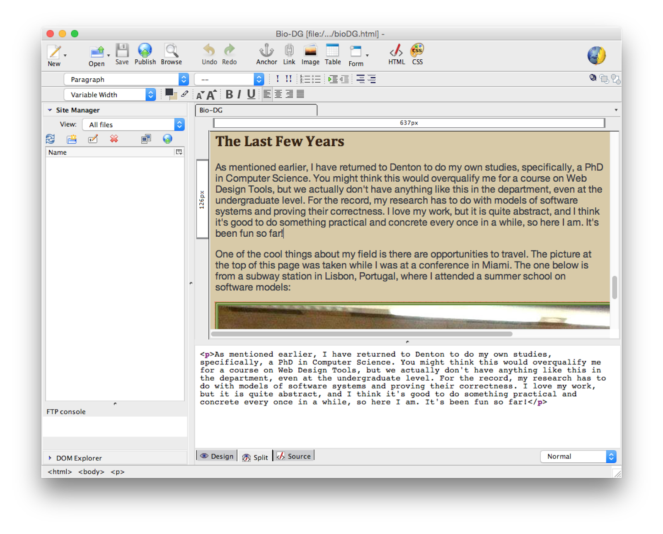Insert an Image from the toolbar

tap(310, 55)
